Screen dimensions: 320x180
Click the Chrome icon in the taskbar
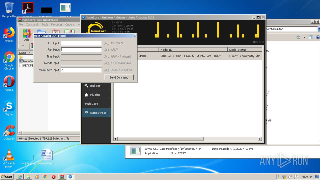45,177
